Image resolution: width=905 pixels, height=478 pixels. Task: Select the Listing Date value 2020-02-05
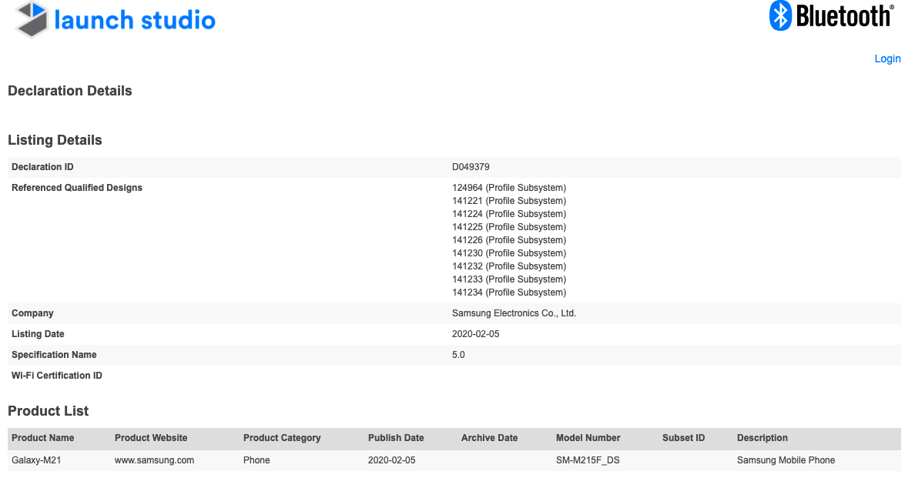[x=475, y=334]
